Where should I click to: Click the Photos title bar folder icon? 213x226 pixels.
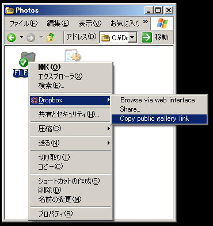click(x=9, y=10)
